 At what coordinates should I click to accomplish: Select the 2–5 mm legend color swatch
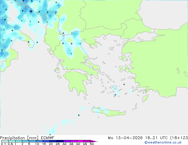point(26,141)
